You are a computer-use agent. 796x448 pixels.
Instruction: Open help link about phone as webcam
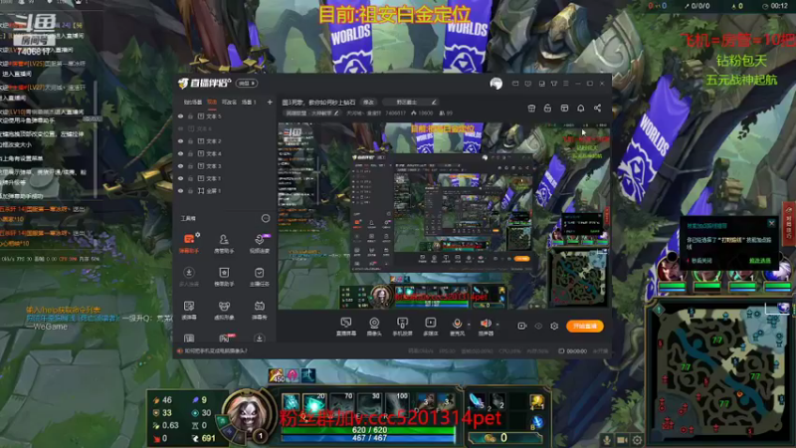pos(216,351)
